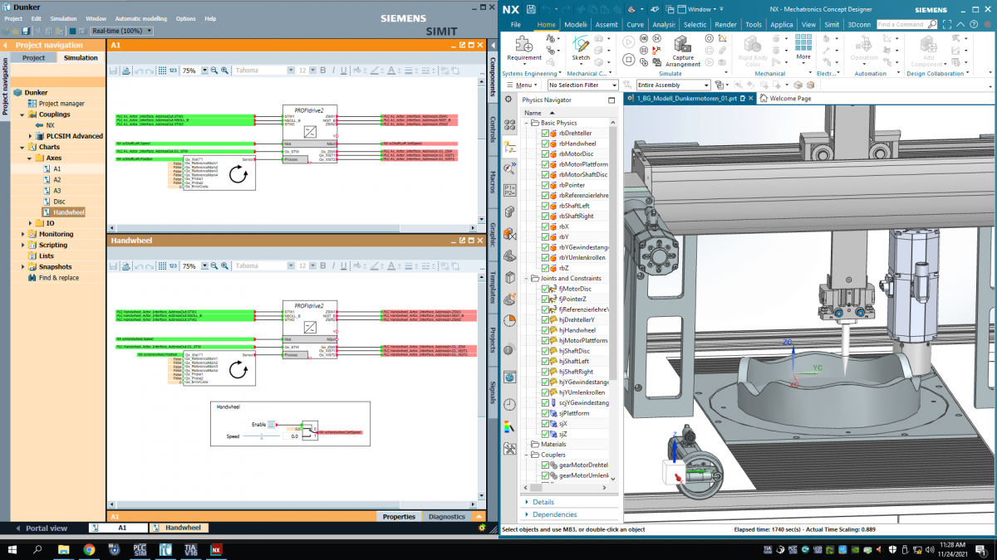
Task: Click zoom out magnifier in A1 chart toolbar
Action: click(214, 71)
